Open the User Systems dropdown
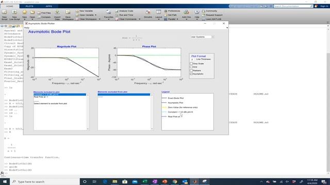The image size is (330, 185). click(202, 37)
